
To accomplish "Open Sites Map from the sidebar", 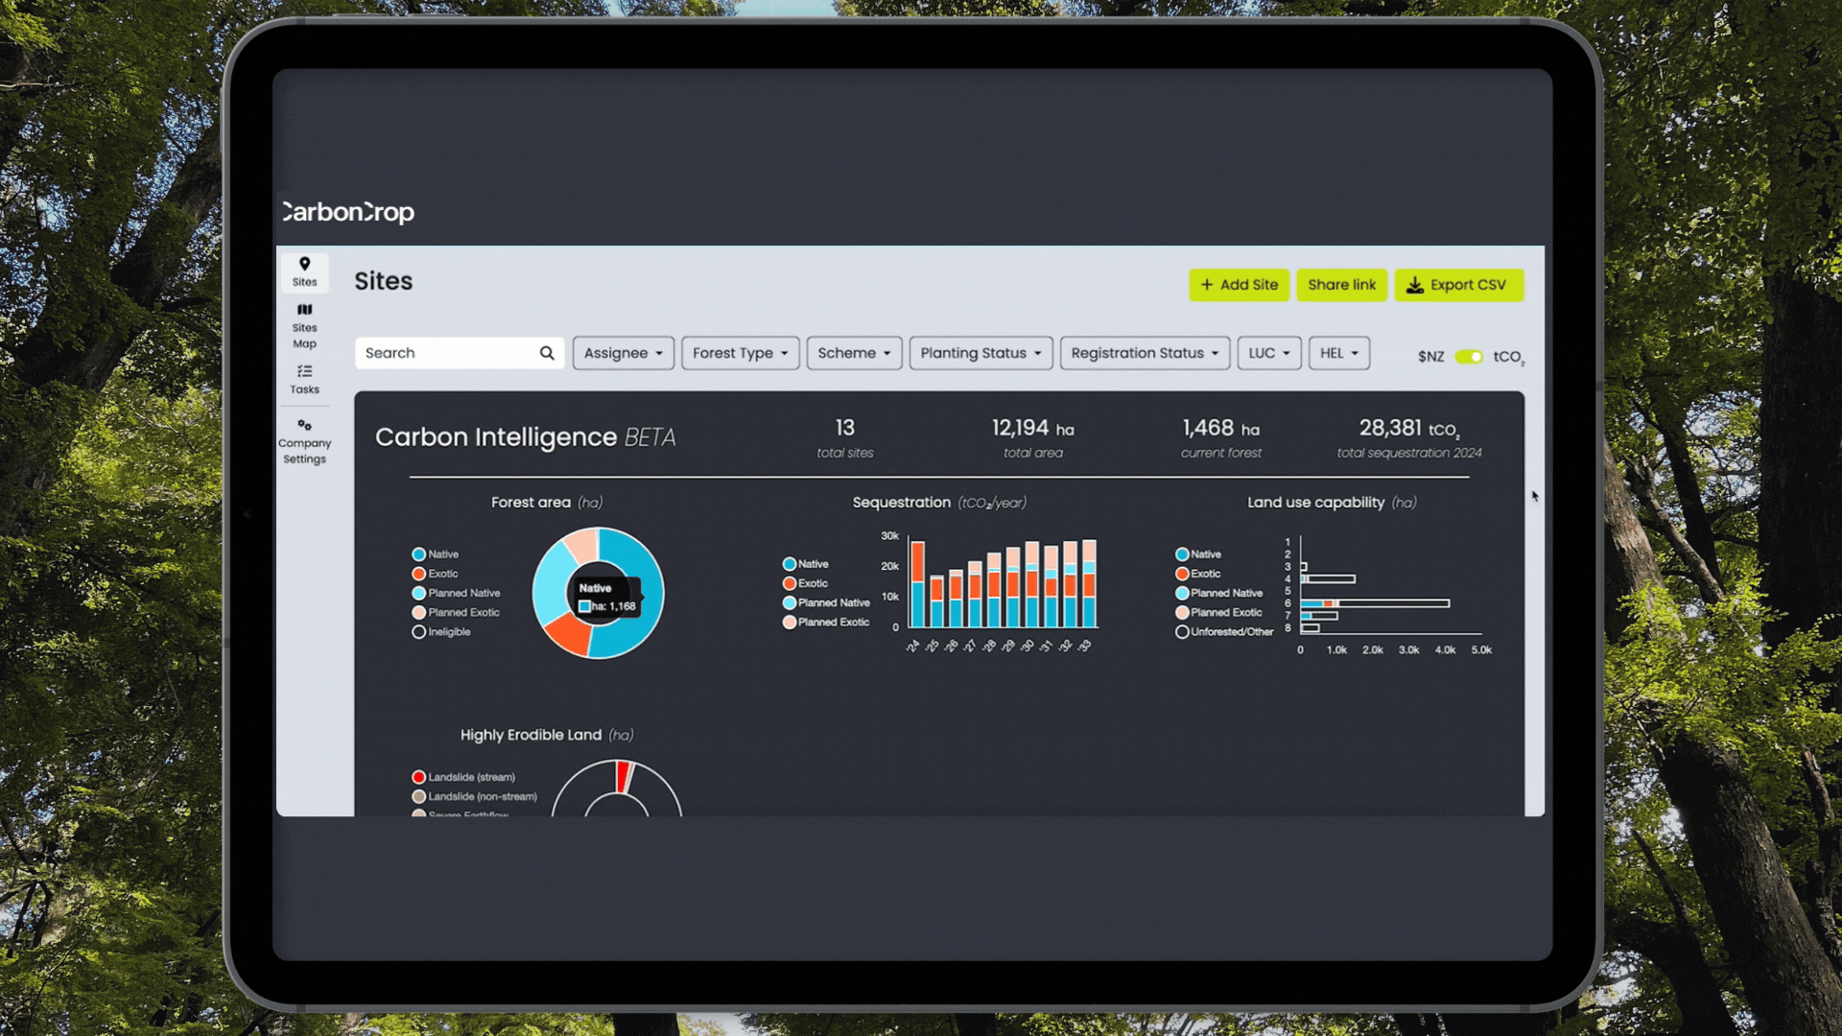I will click(x=304, y=326).
